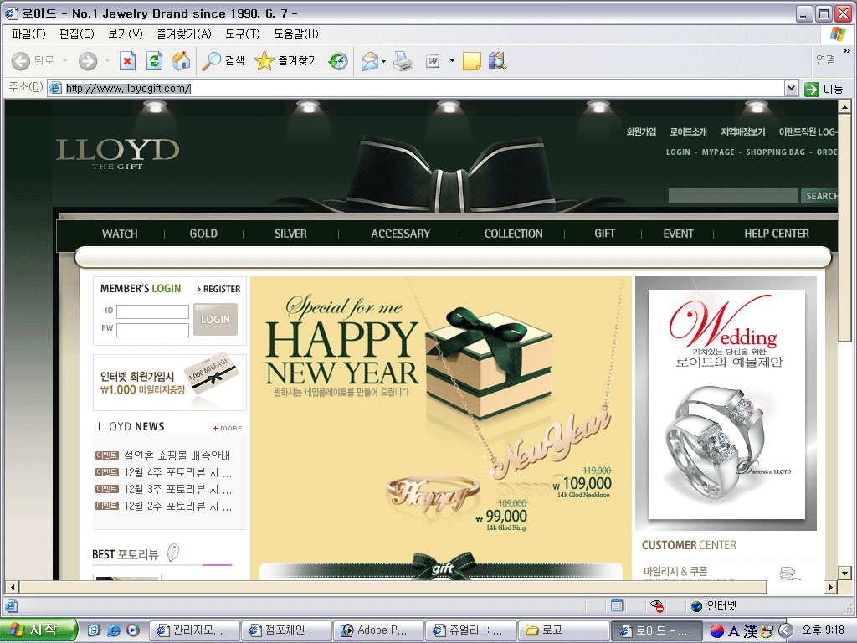Open the GOLD category in site navigation
The image size is (857, 643).
coord(203,234)
